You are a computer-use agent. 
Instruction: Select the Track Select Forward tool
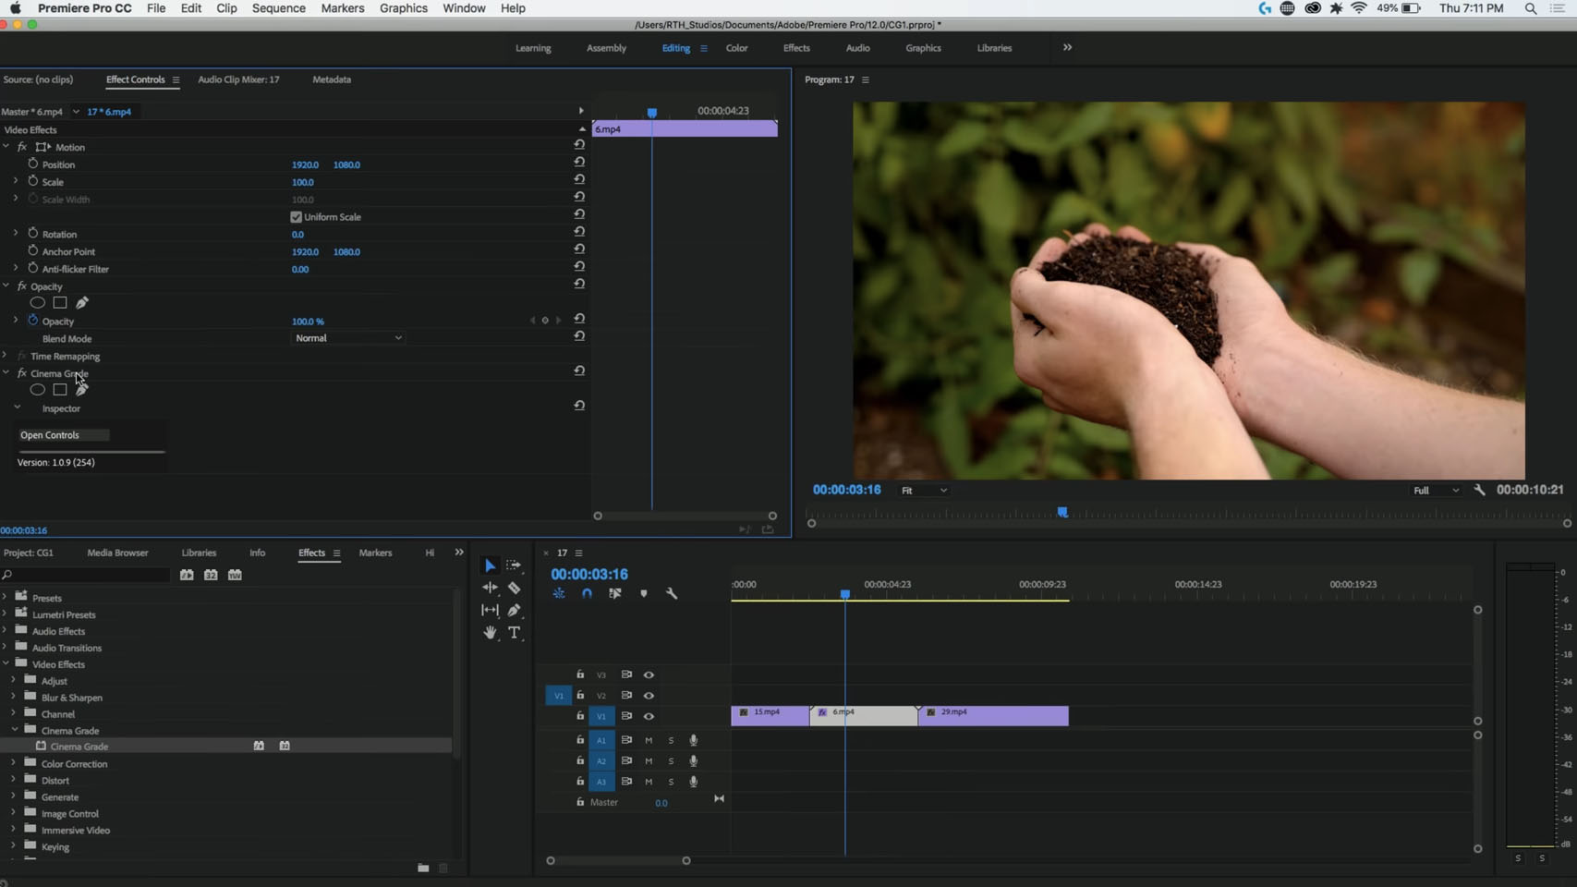pos(515,565)
